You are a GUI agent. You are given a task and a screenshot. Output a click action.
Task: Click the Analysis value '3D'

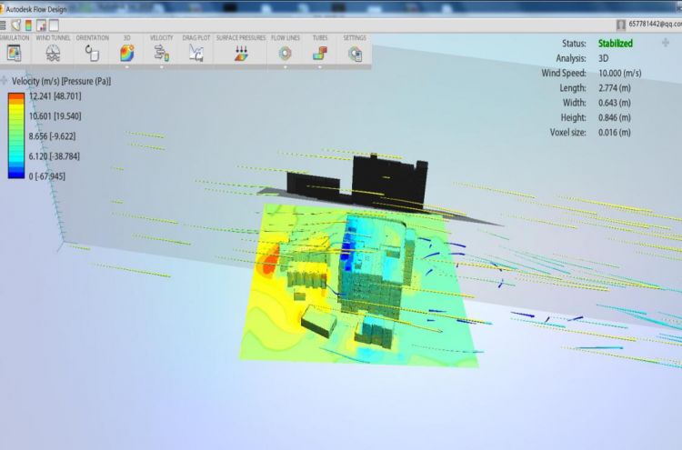[x=603, y=58]
